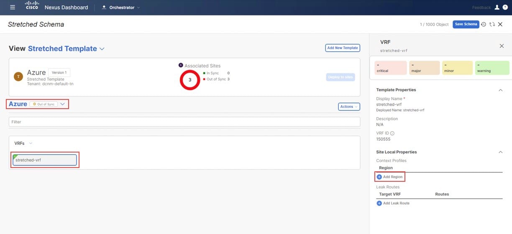Click the Associated Sites donut chart
The height and width of the screenshot is (234, 512).
[190, 80]
